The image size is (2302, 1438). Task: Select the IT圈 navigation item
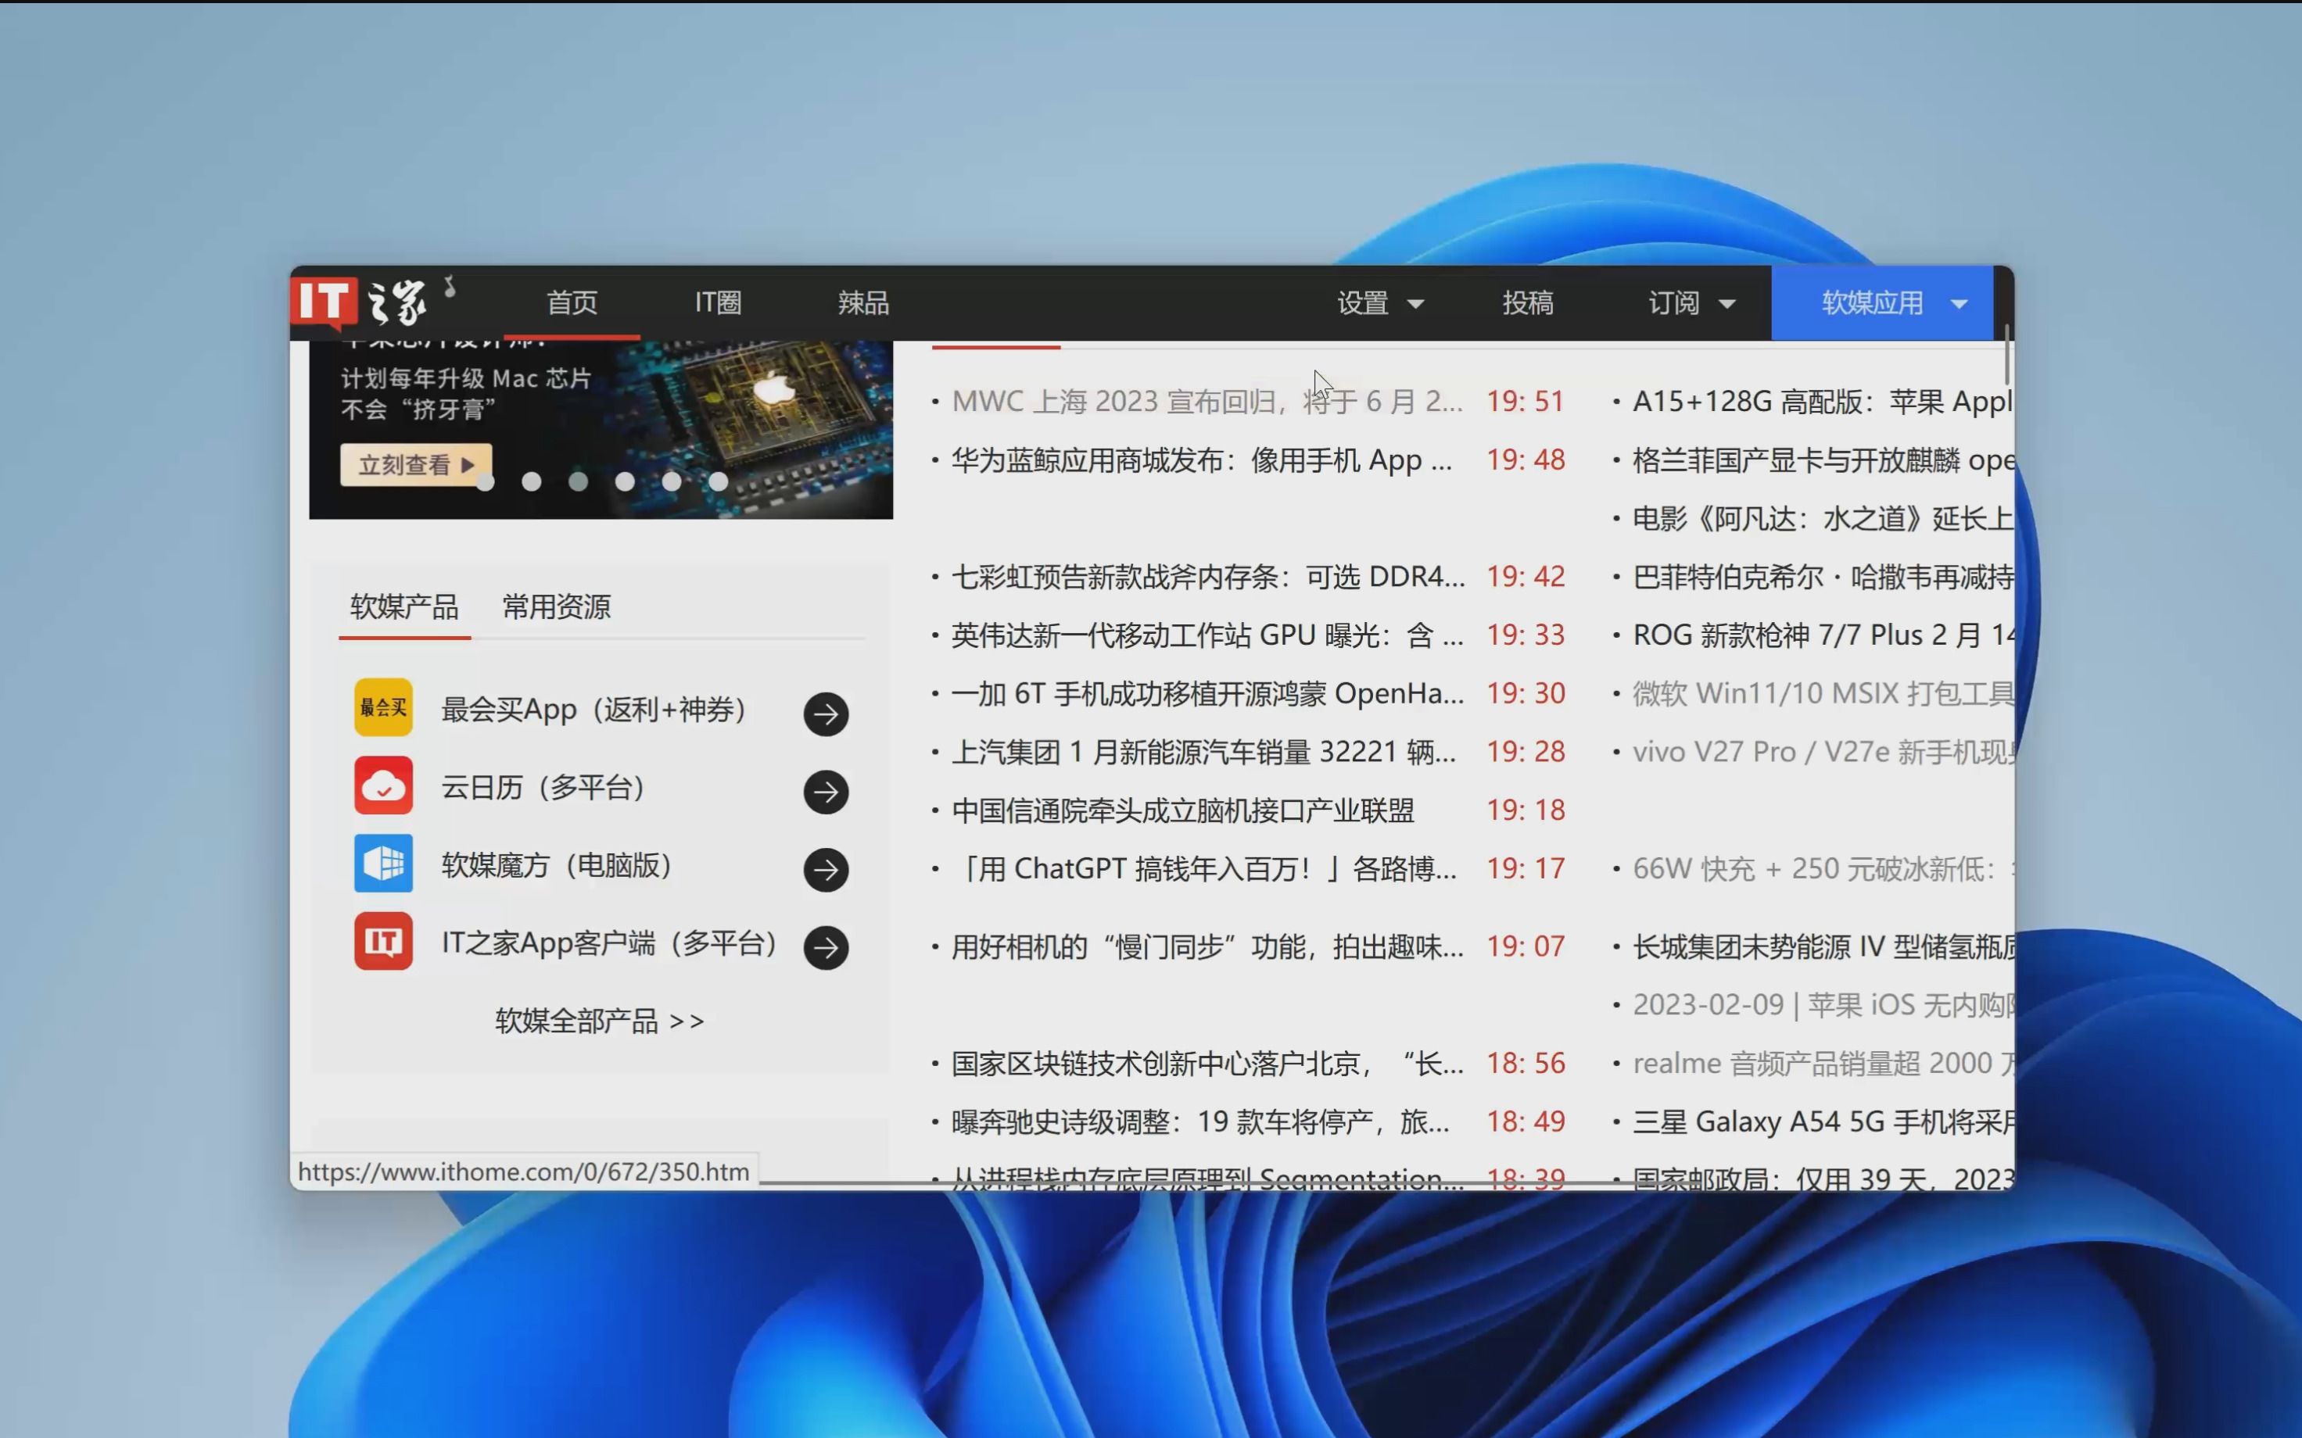click(x=717, y=302)
